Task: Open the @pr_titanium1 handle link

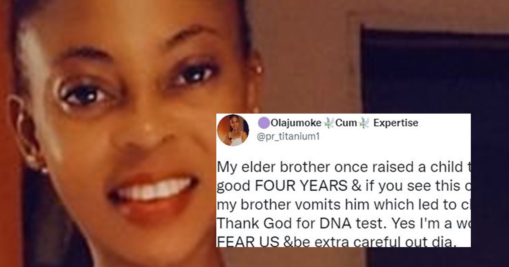Action: click(284, 137)
